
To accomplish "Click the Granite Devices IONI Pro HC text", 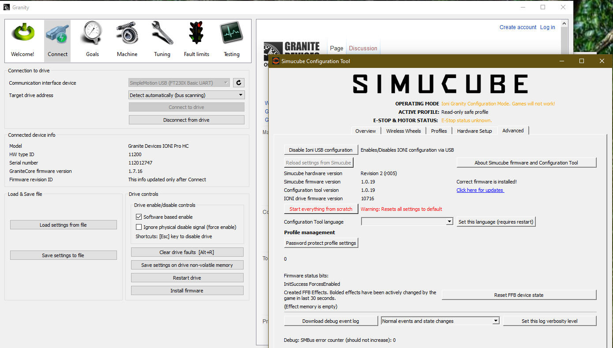I will [158, 146].
